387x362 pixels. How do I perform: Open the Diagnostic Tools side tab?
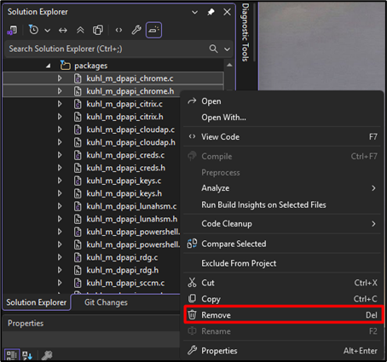click(x=245, y=32)
